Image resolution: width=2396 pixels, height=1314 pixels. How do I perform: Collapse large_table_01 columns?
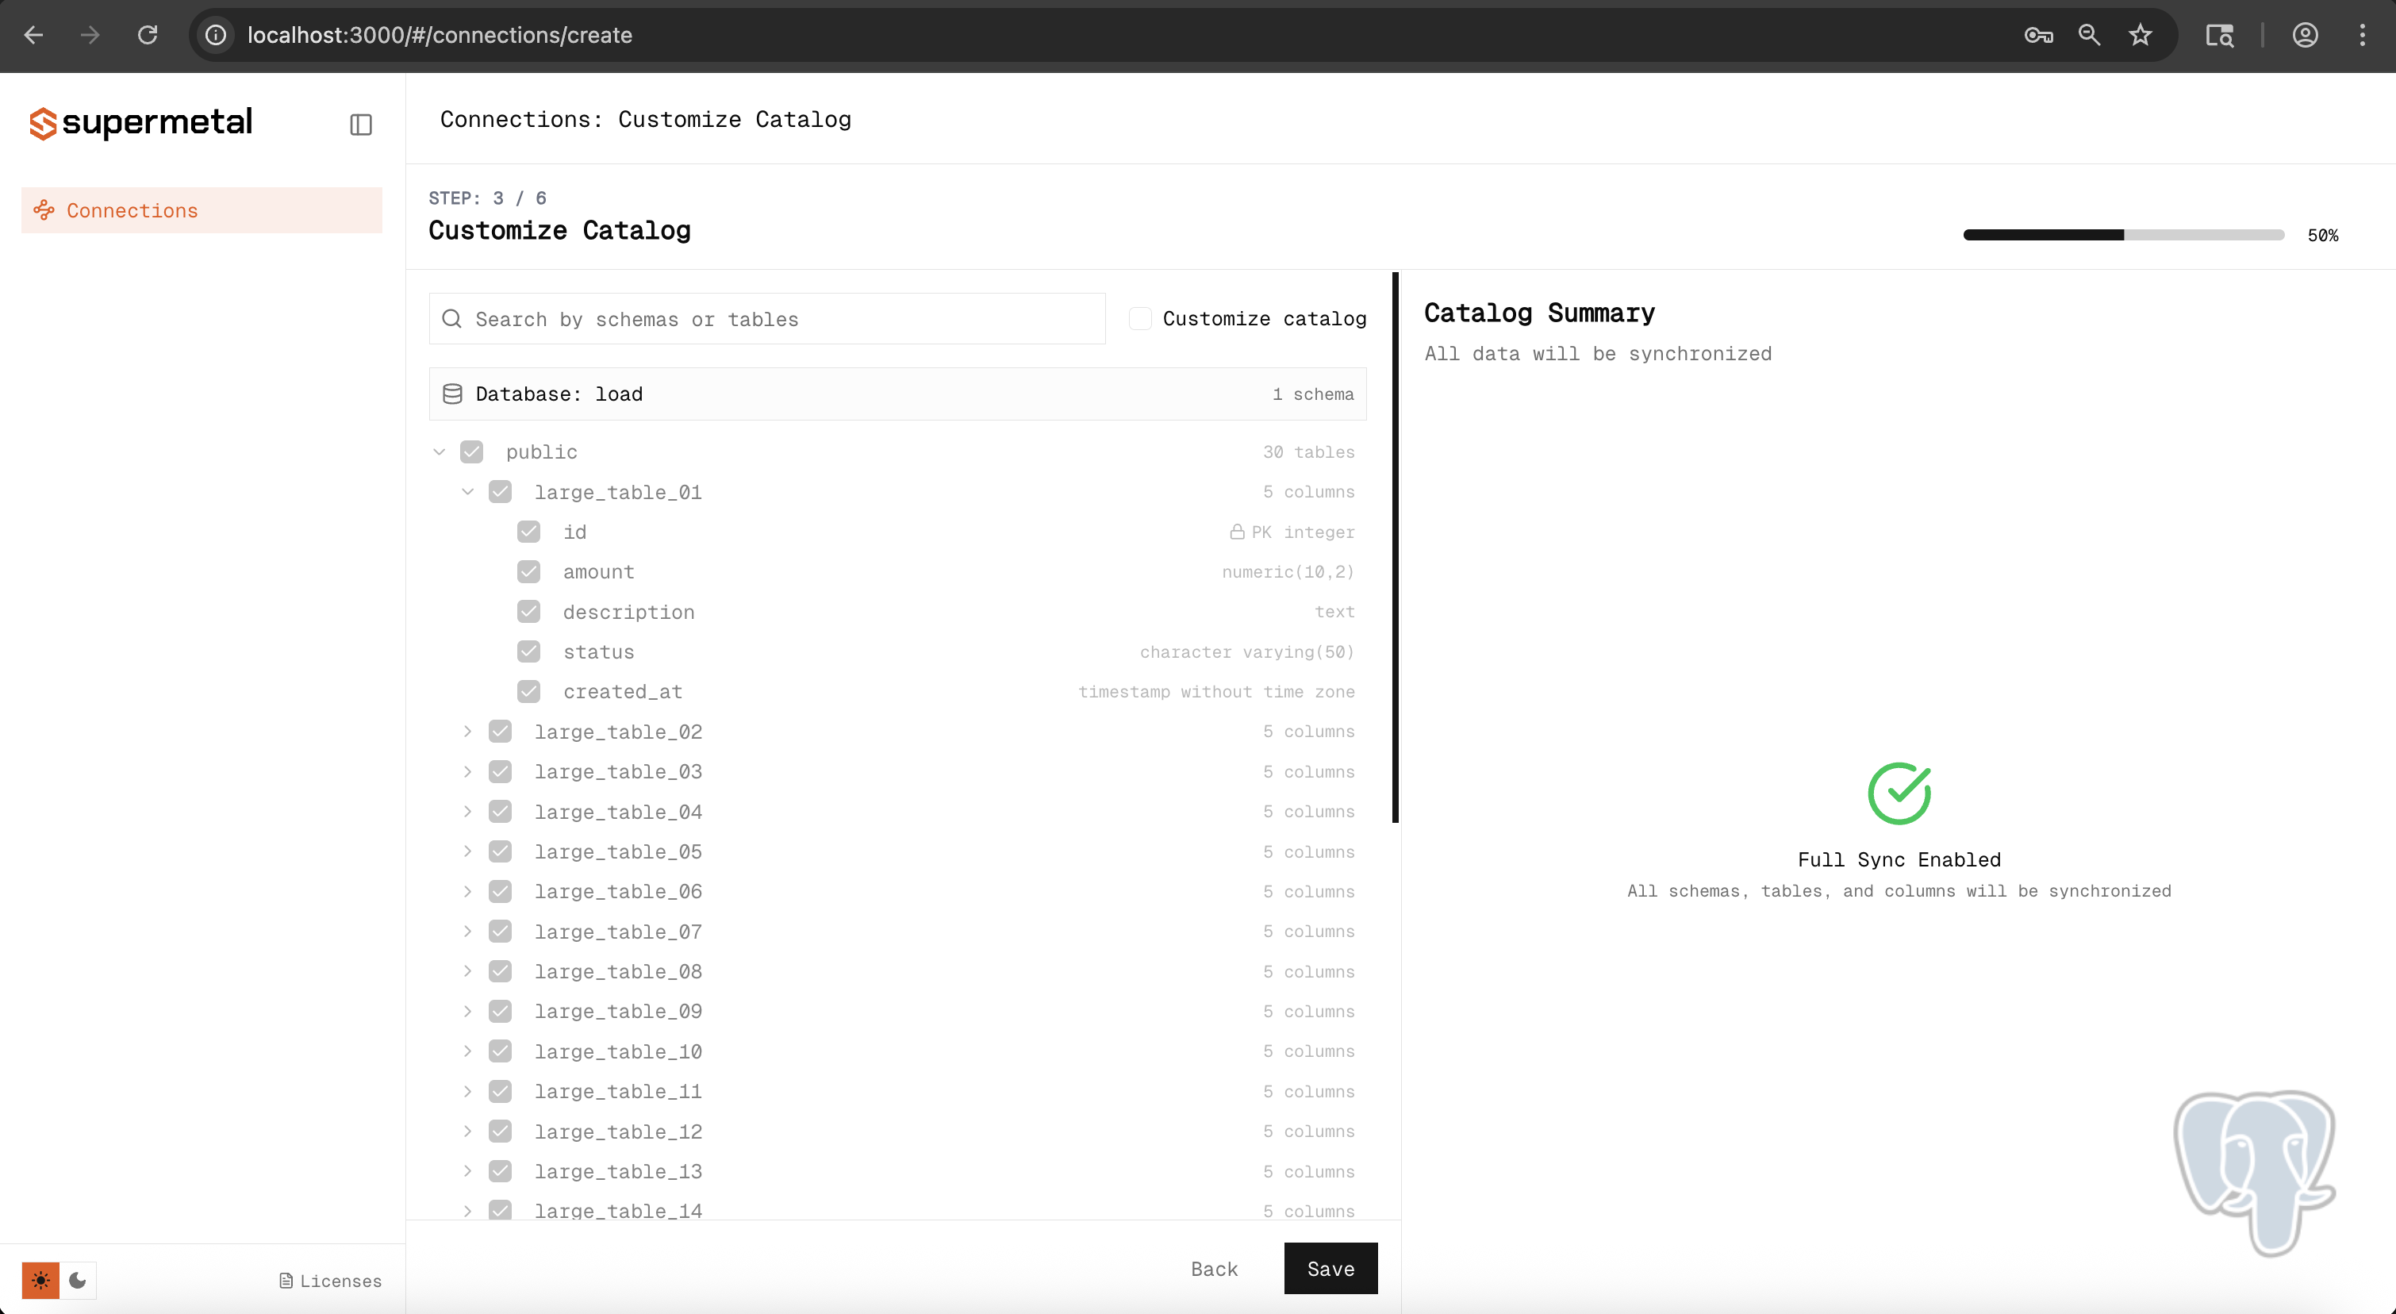click(468, 491)
